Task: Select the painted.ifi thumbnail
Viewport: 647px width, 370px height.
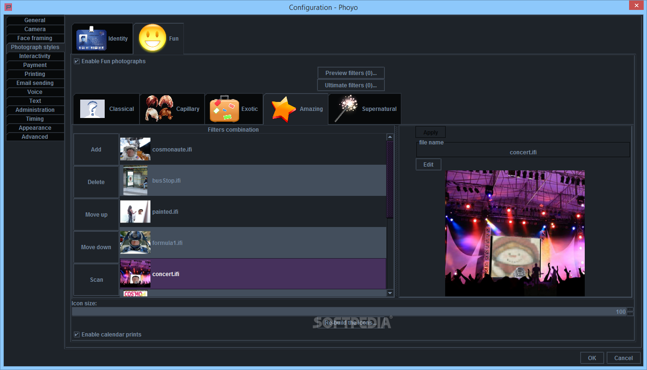Action: click(135, 211)
